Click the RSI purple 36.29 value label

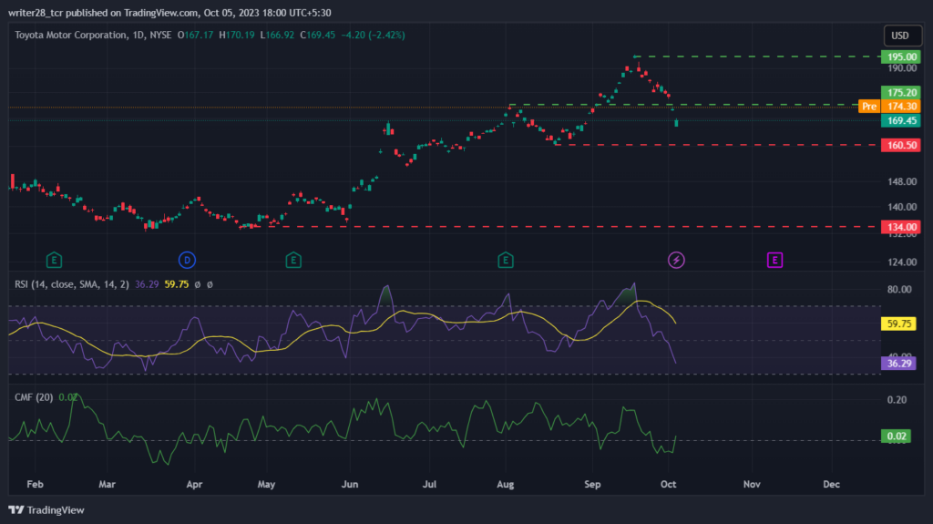[898, 364]
